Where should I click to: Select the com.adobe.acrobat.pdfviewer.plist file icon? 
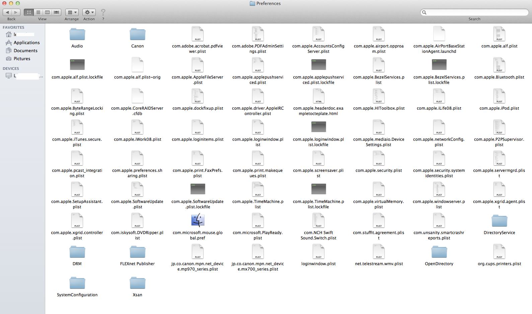[x=198, y=34]
